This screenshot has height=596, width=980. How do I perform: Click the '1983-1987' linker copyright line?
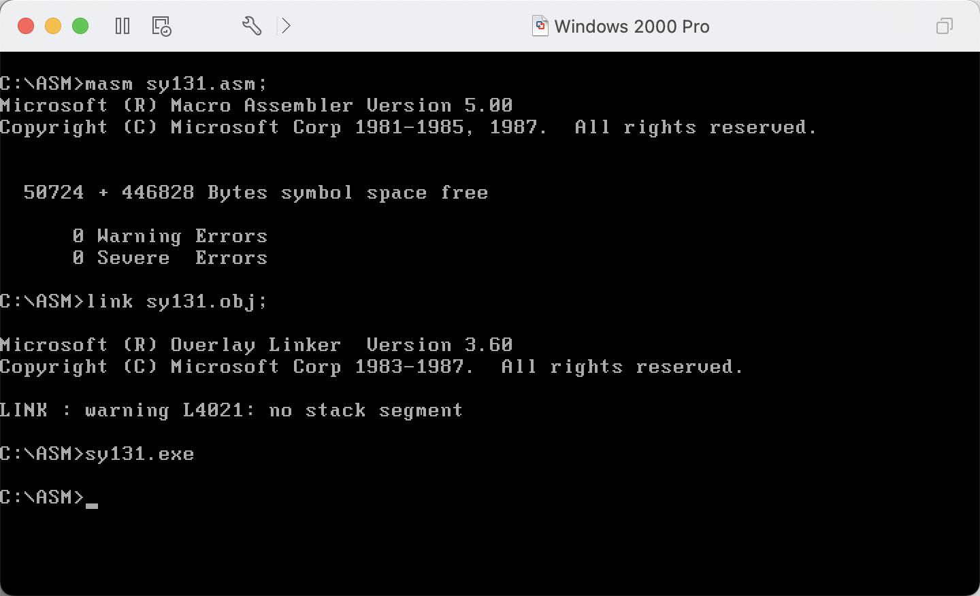[372, 367]
